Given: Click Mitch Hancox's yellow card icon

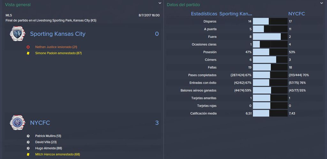Looking at the screenshot, I should [x=28, y=155].
